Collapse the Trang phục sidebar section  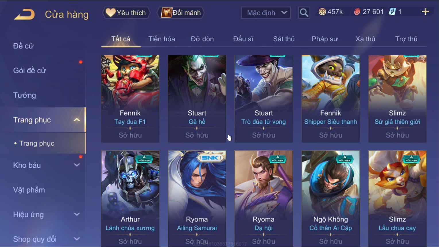77,120
